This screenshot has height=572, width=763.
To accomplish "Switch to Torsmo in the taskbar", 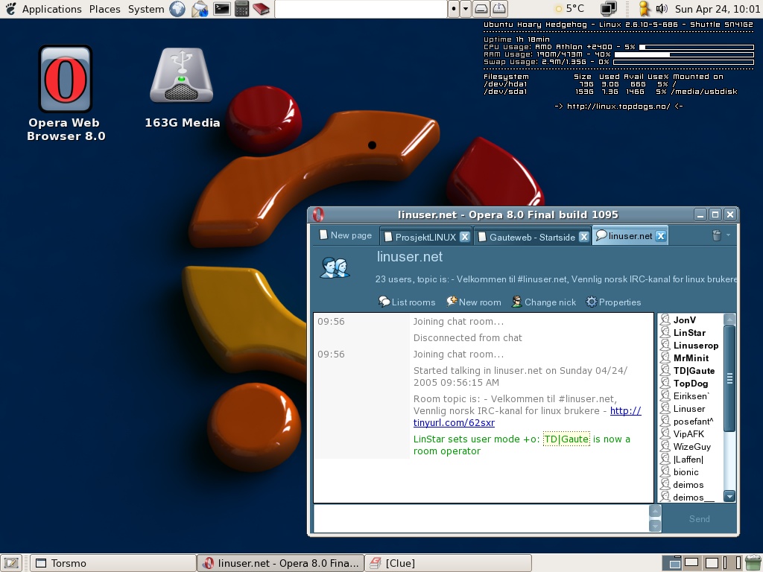I will click(113, 563).
